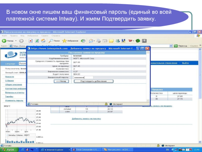202x152 pixels.
Task: Open the Файл menu
Action: point(5,36)
